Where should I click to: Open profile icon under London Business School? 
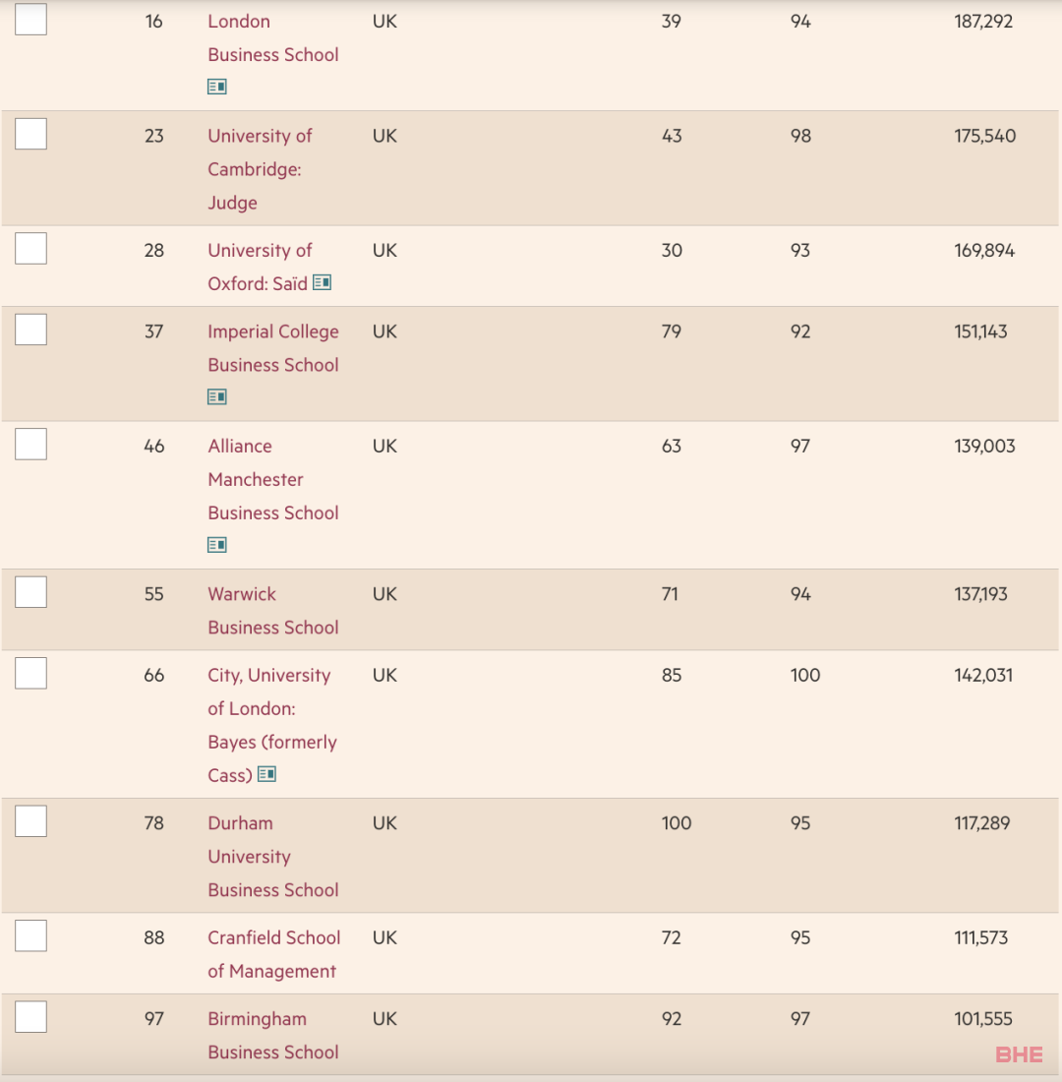point(216,87)
